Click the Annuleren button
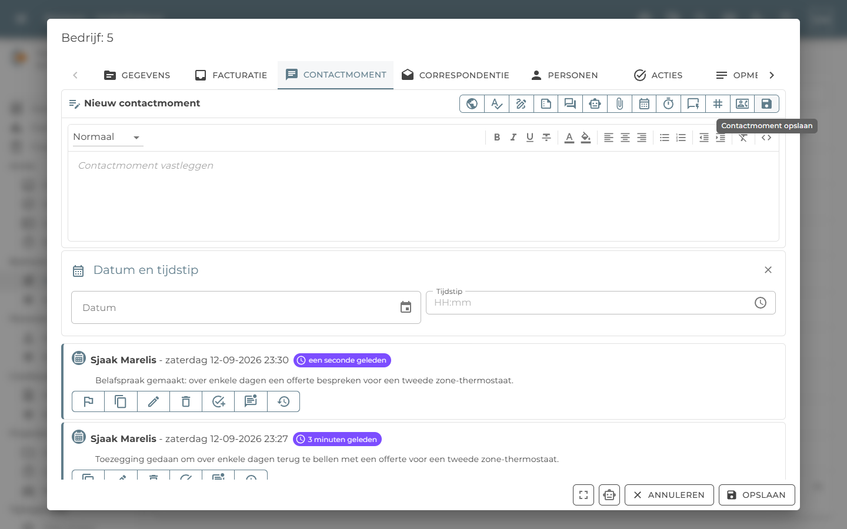 [x=669, y=495]
